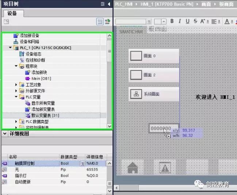Select the 自动更新 row

pyautogui.click(x=54, y=182)
